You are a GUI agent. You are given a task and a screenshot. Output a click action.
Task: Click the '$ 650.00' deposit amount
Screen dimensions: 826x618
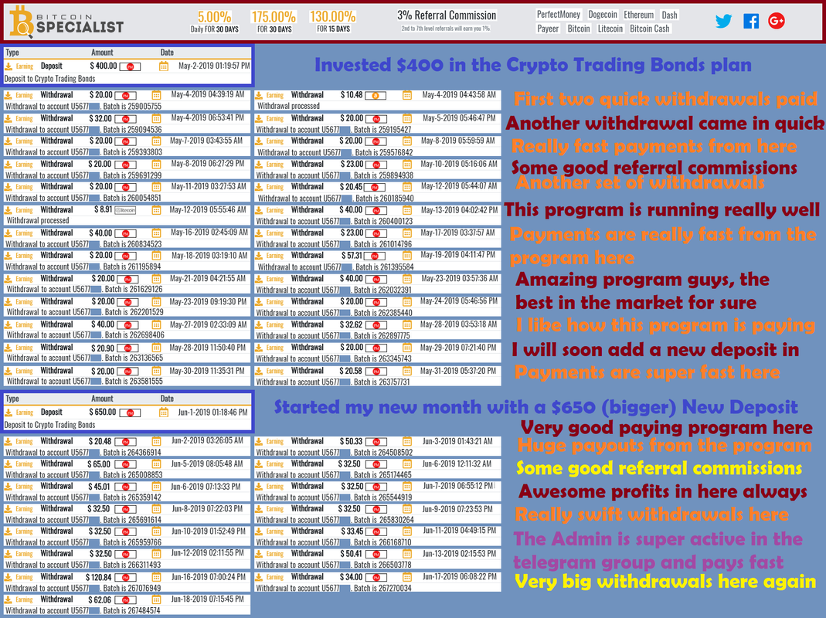102,412
